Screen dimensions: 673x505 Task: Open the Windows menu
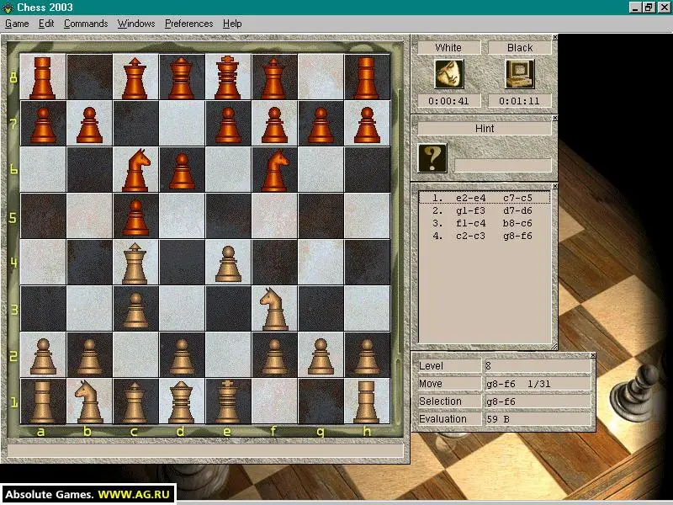136,24
